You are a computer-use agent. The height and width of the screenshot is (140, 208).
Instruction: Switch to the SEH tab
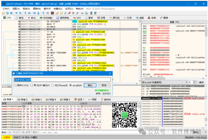(77, 18)
